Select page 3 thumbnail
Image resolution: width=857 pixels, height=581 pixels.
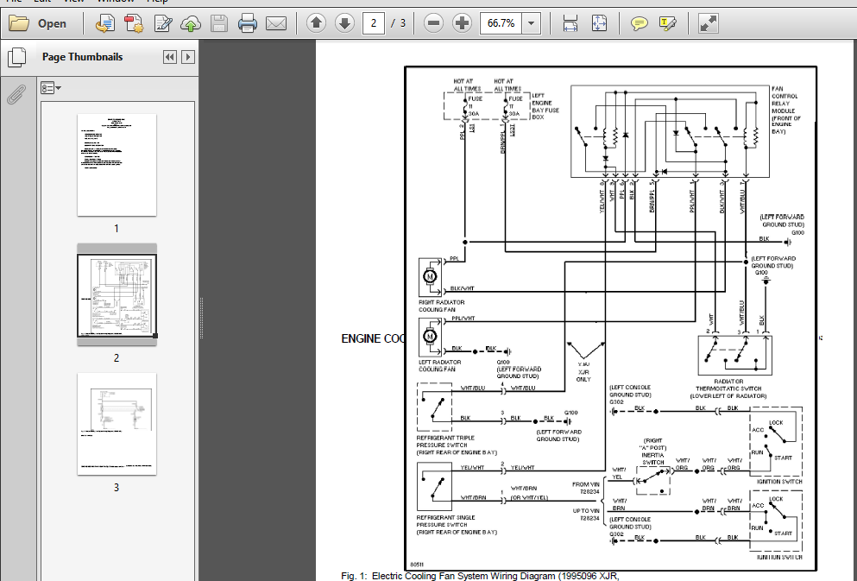tap(117, 424)
